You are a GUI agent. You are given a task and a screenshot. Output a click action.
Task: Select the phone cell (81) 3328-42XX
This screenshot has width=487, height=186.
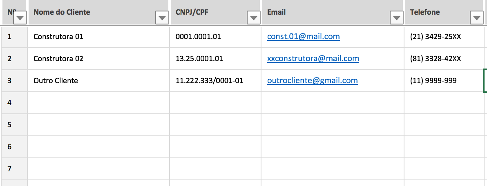tap(436, 59)
